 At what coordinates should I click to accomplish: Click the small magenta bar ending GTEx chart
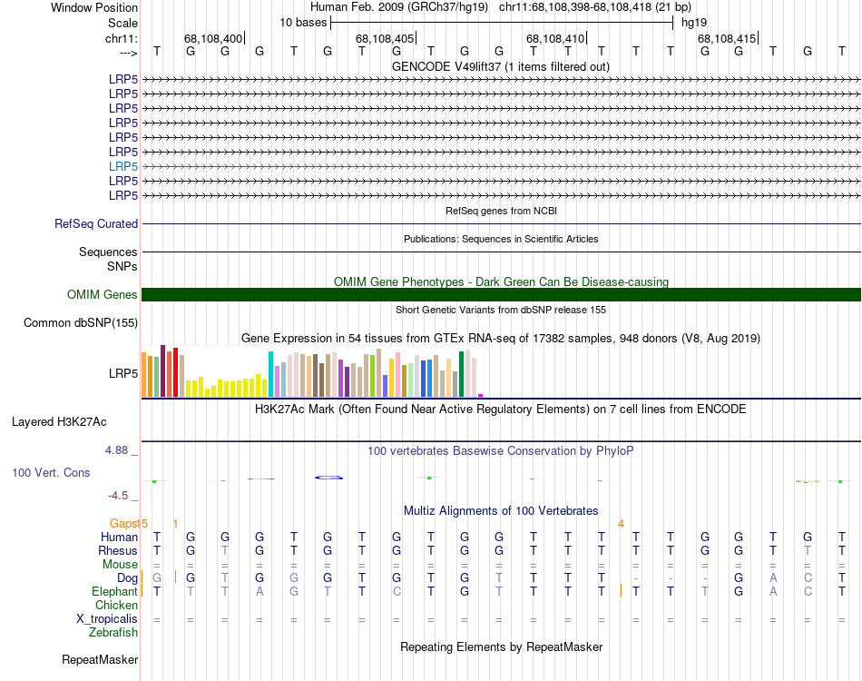pyautogui.click(x=481, y=395)
